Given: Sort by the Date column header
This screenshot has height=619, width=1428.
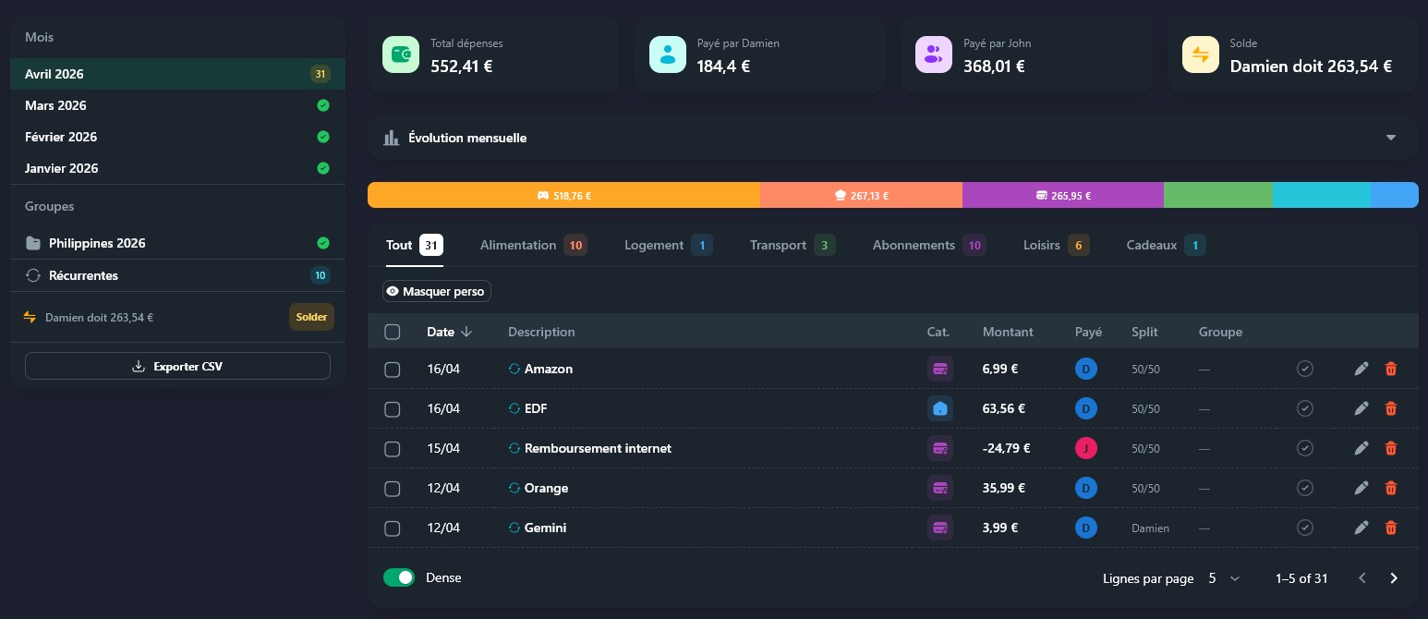Looking at the screenshot, I should (x=441, y=332).
